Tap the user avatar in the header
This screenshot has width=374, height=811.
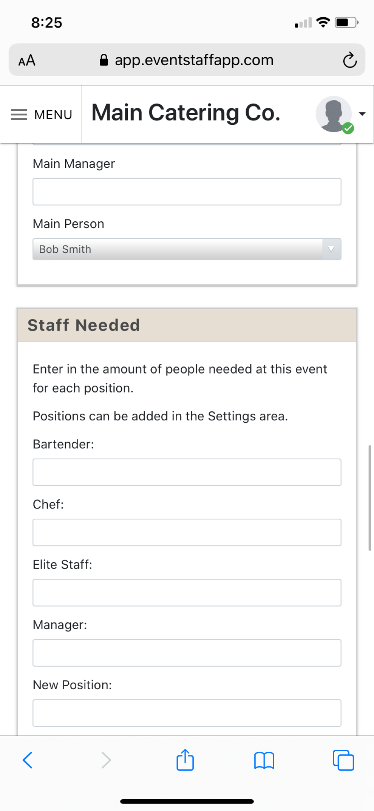pos(333,114)
